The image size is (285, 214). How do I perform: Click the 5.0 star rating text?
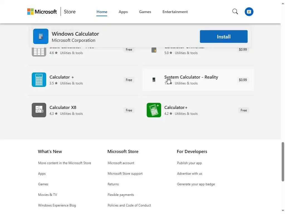pos(168,53)
